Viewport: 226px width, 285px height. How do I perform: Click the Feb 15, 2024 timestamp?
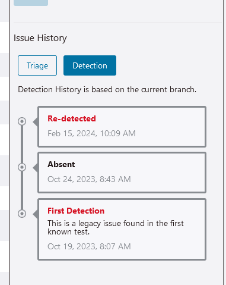coord(91,133)
